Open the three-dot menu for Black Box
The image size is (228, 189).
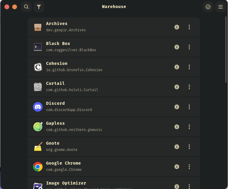[x=189, y=47]
